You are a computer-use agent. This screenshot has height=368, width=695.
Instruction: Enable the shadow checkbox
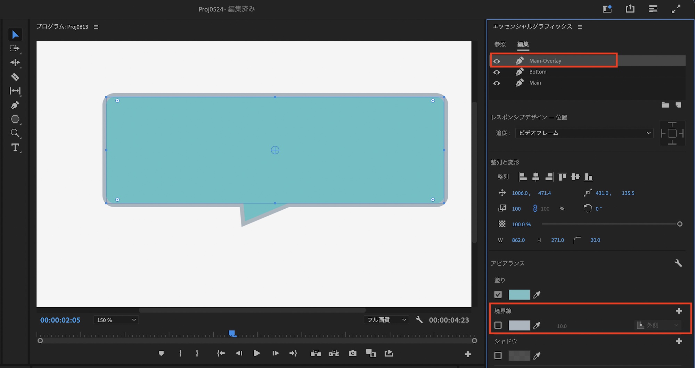click(x=498, y=356)
